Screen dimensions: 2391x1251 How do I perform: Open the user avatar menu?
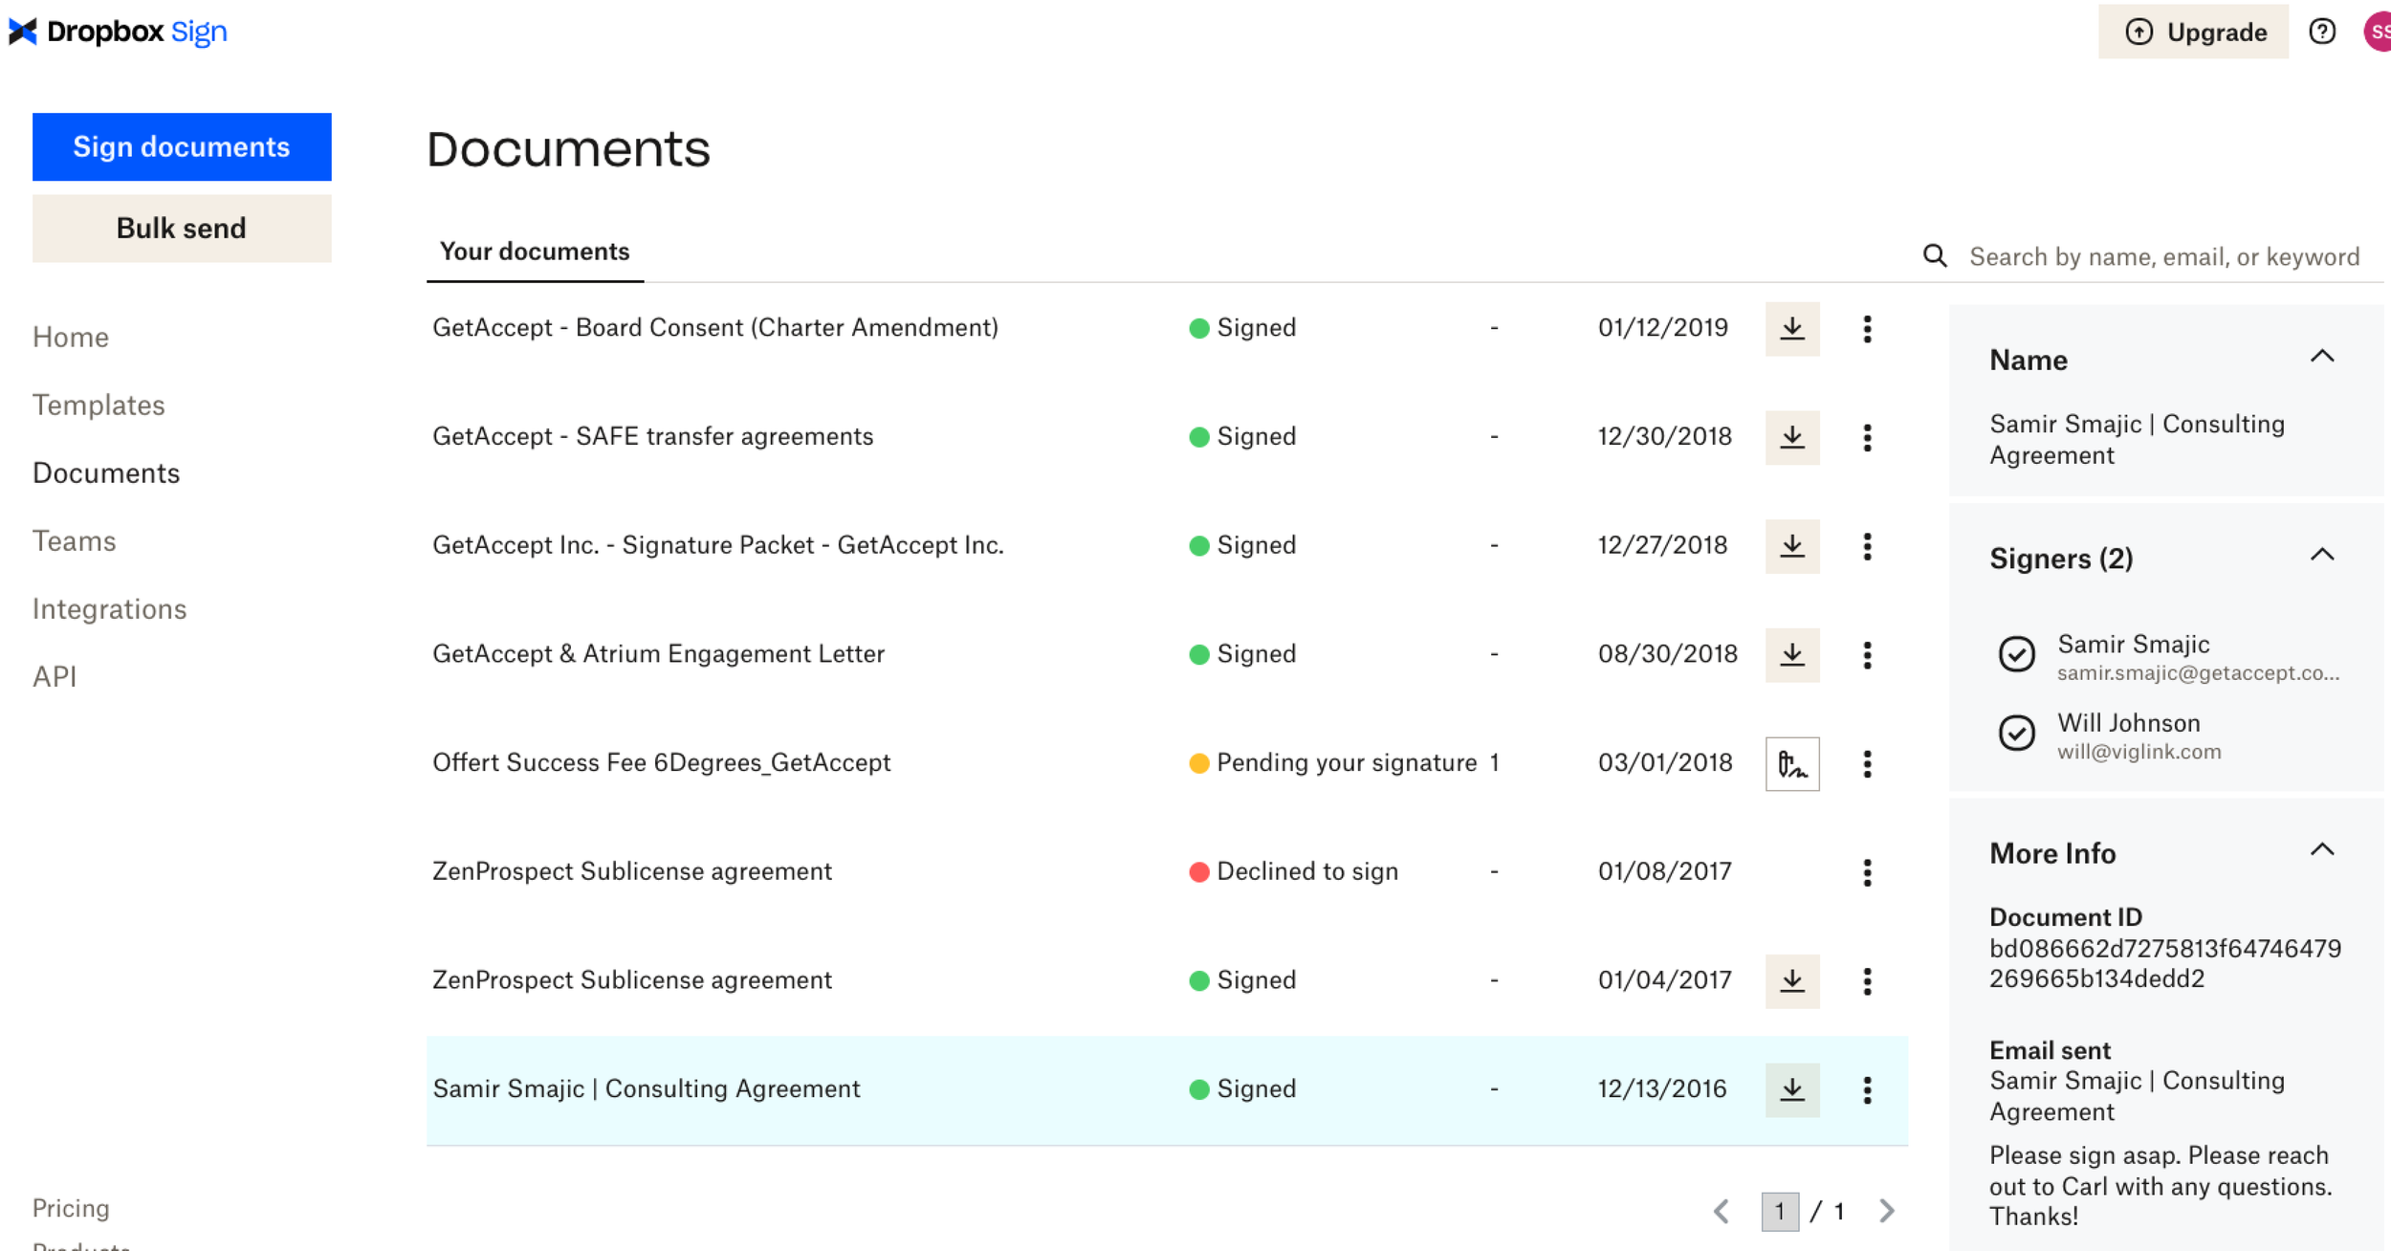coord(2378,32)
